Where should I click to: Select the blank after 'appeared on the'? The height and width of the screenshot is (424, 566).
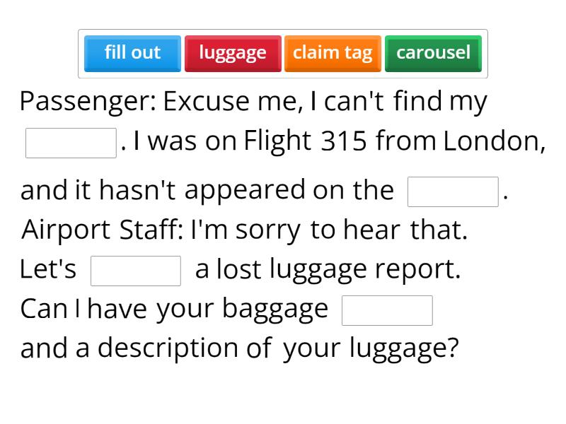click(x=453, y=191)
